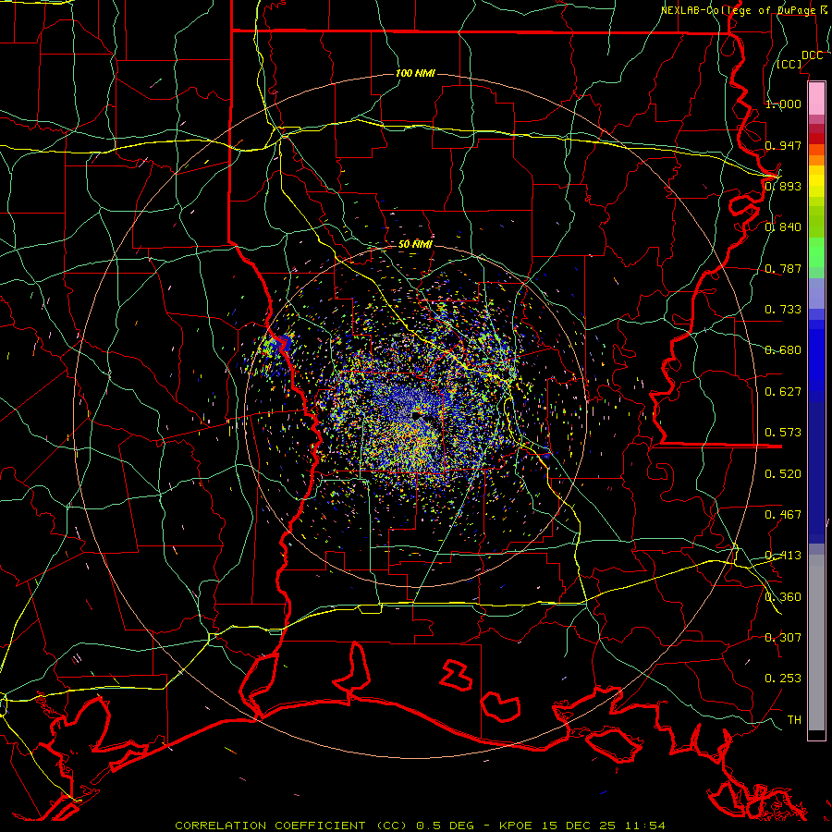Select the 0.413 scale value
This screenshot has width=832, height=832.
[x=783, y=556]
